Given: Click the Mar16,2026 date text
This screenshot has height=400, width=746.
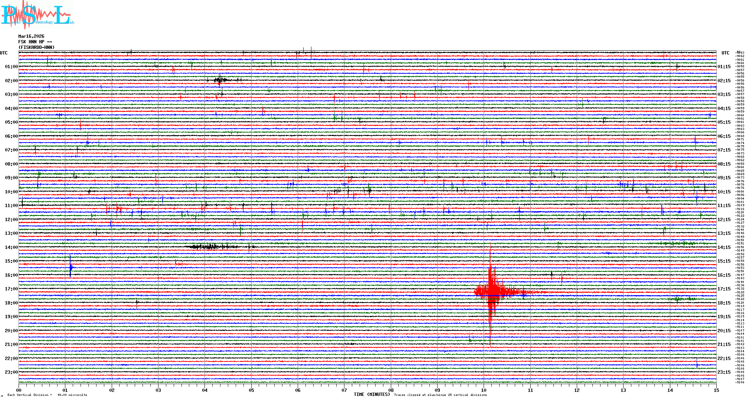Looking at the screenshot, I should (x=31, y=36).
